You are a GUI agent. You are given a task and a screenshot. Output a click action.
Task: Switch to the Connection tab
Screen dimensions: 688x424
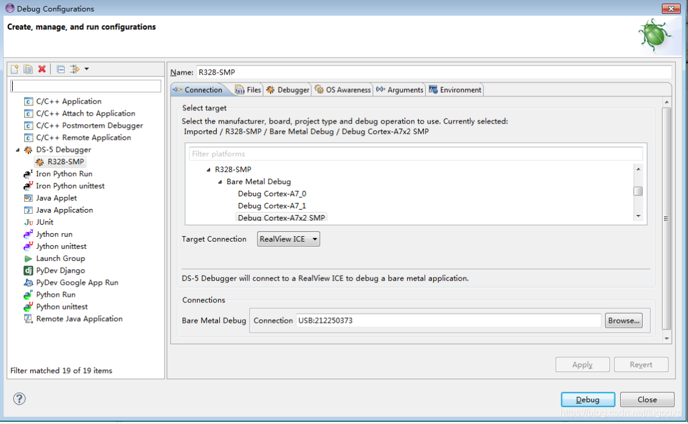tap(198, 90)
